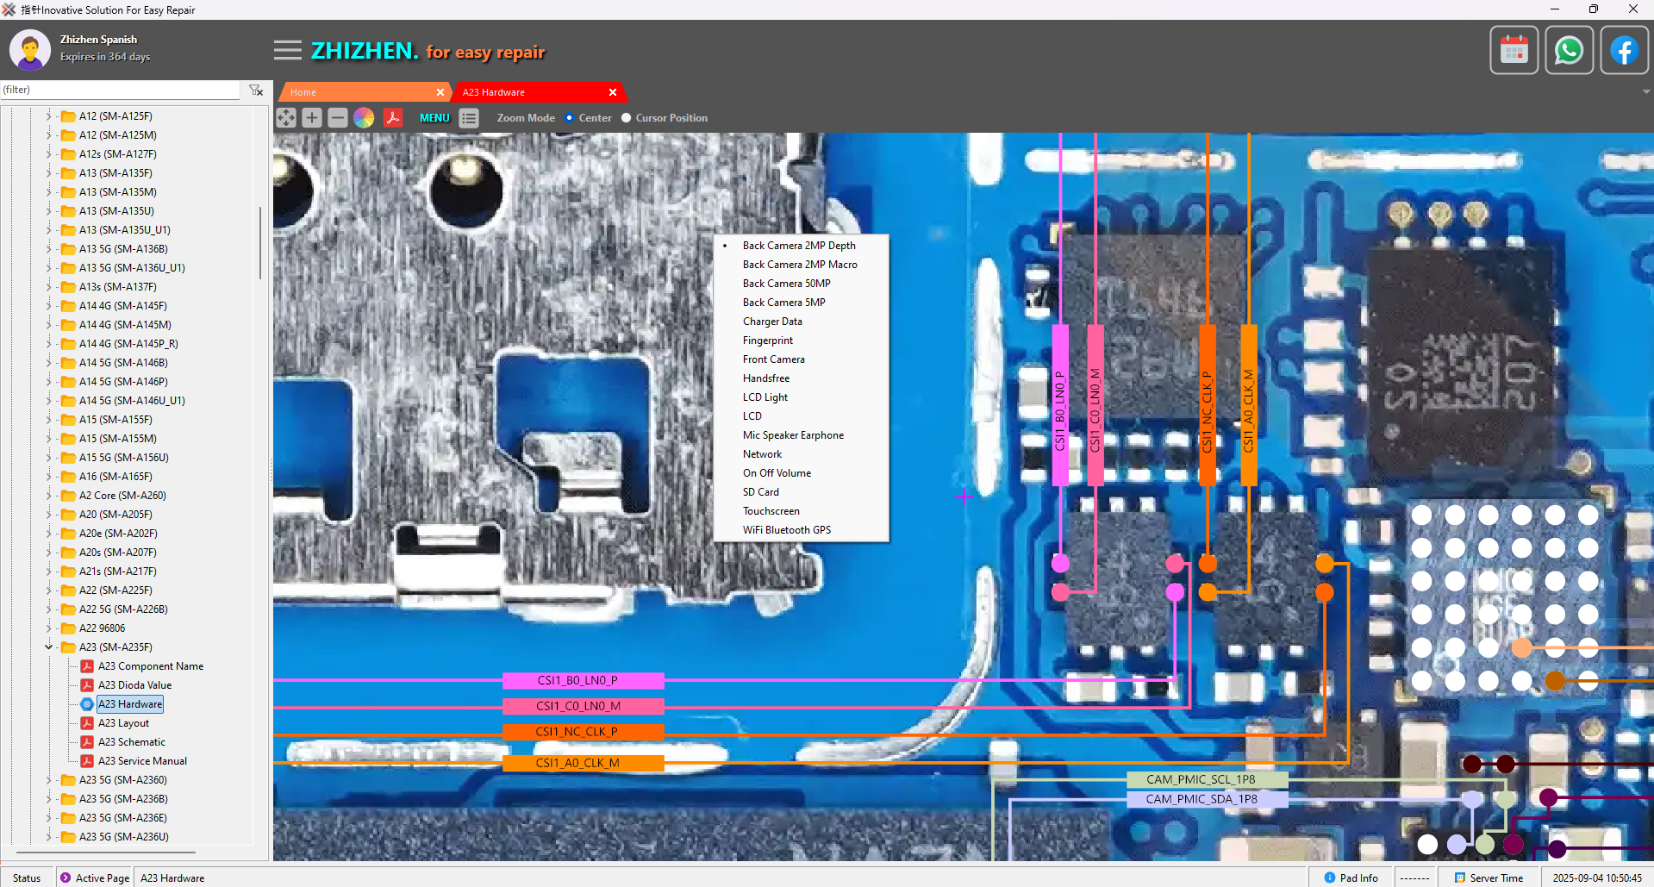This screenshot has height=887, width=1654.
Task: Click the CSI1_A0_CLK_M signal label
Action: (584, 763)
